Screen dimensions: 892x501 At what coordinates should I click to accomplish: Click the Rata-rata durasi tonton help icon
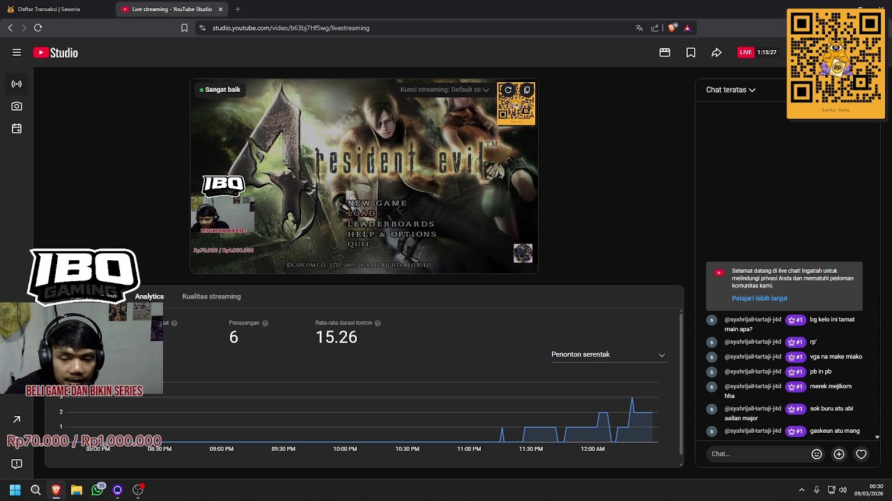coord(378,324)
